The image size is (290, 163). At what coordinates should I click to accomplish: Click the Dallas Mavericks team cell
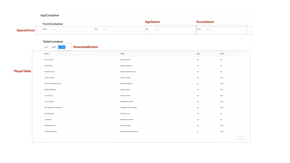[157, 66]
